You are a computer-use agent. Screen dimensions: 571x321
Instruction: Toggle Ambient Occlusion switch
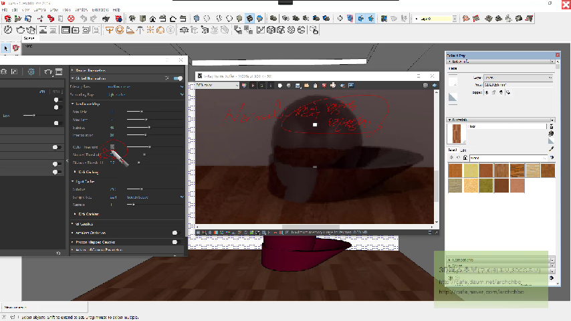coord(175,233)
